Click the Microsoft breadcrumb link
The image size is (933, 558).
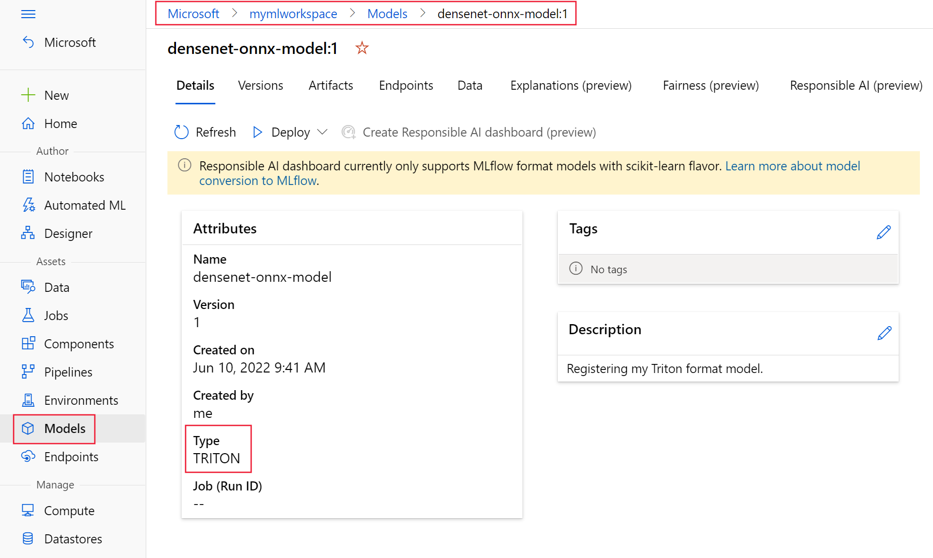pos(194,14)
